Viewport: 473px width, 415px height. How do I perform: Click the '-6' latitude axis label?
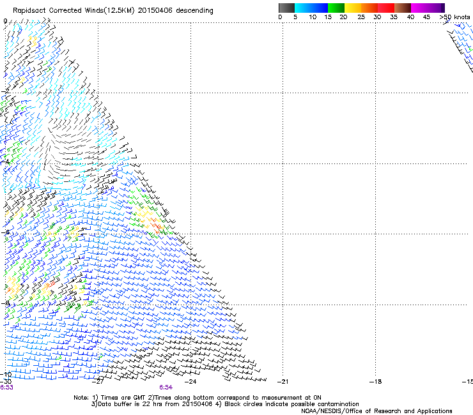pyautogui.click(x=6, y=232)
